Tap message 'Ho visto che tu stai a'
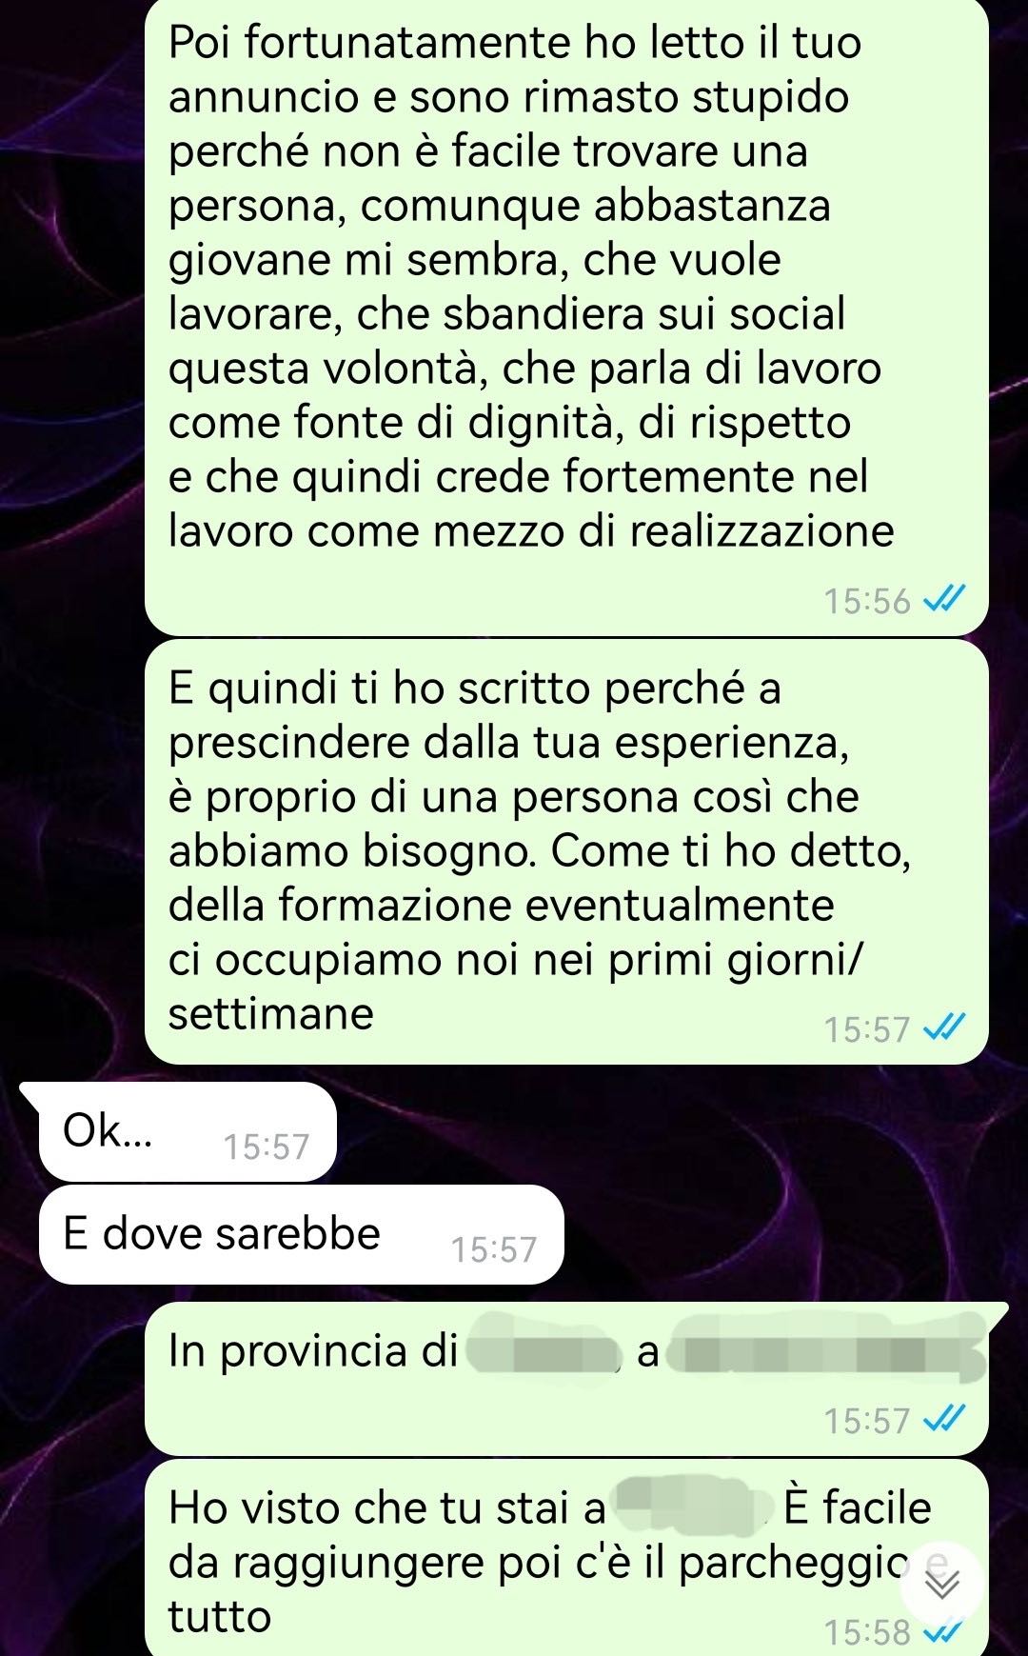The height and width of the screenshot is (1656, 1028). (566, 1557)
